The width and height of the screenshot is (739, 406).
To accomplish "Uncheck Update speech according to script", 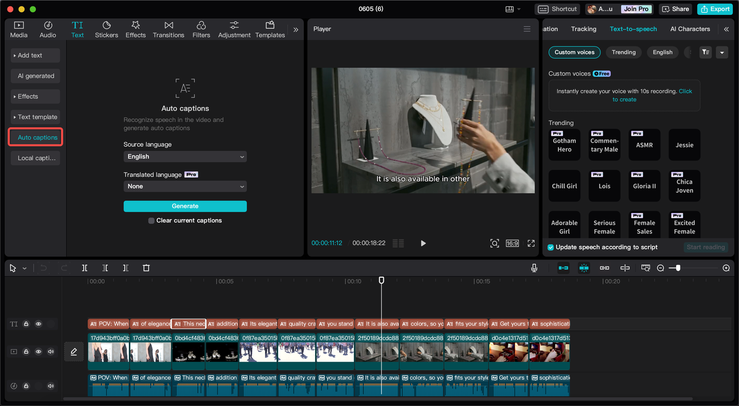I will pyautogui.click(x=551, y=247).
